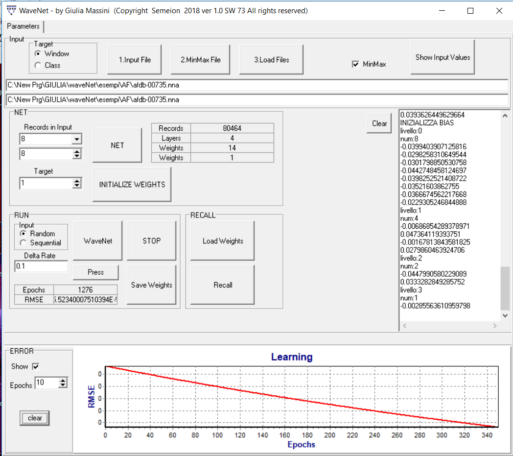
Task: Click the INIZIALIZZA BIAS log line
Action: [427, 123]
